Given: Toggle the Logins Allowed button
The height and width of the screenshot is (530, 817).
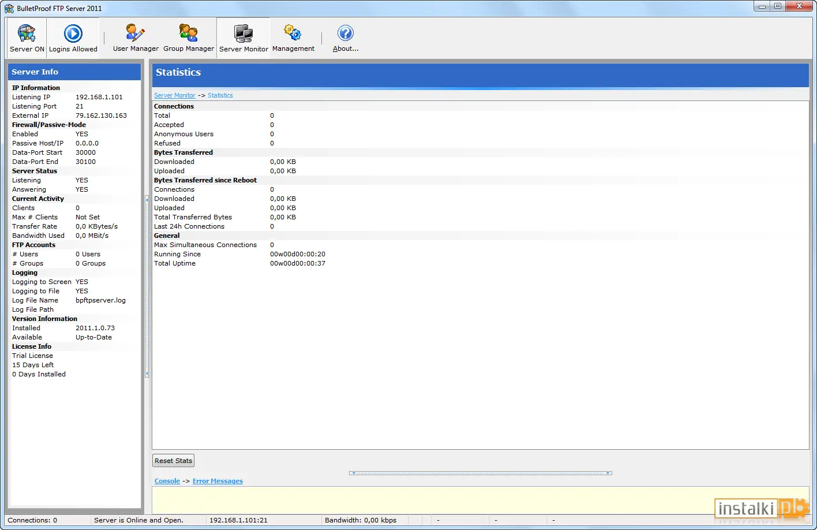Looking at the screenshot, I should click(x=73, y=38).
